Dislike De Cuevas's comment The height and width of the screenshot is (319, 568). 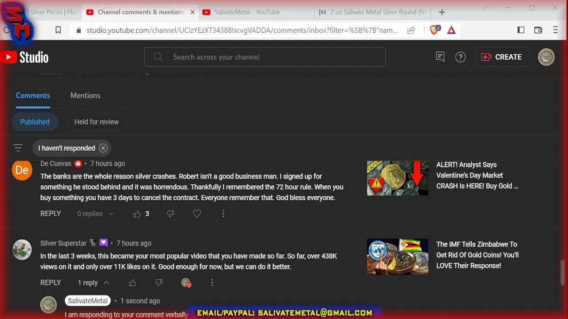[170, 214]
